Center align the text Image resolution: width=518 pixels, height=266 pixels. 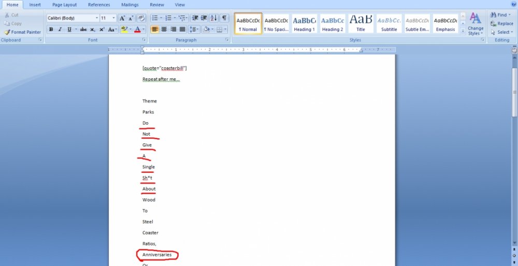pyautogui.click(x=164, y=29)
